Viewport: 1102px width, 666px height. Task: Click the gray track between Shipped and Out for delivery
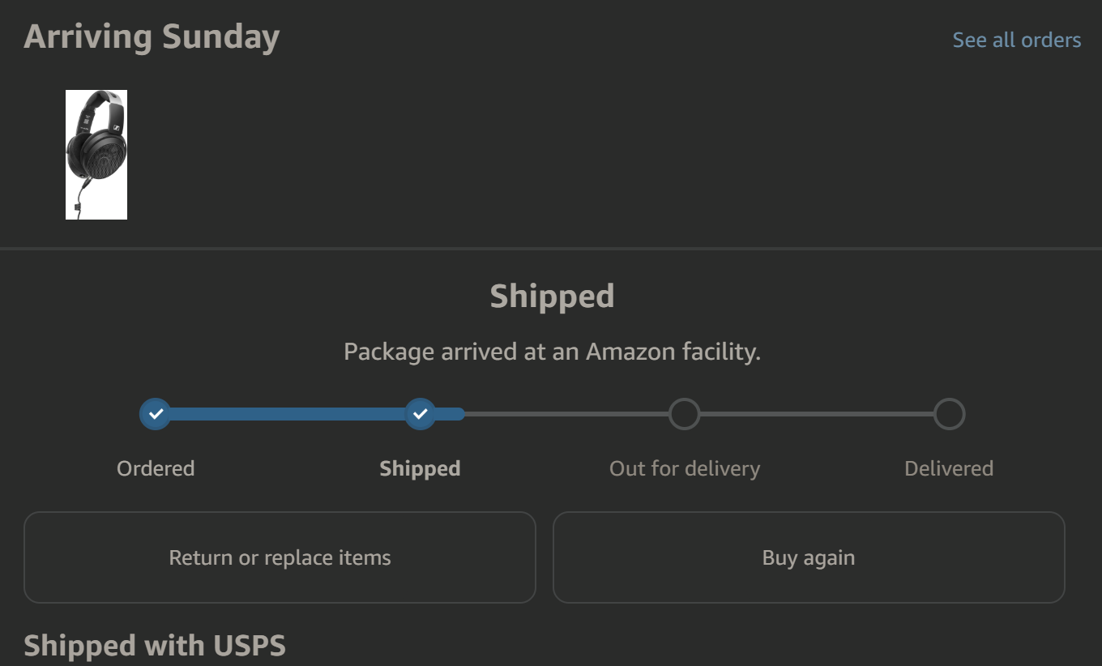tap(567, 414)
